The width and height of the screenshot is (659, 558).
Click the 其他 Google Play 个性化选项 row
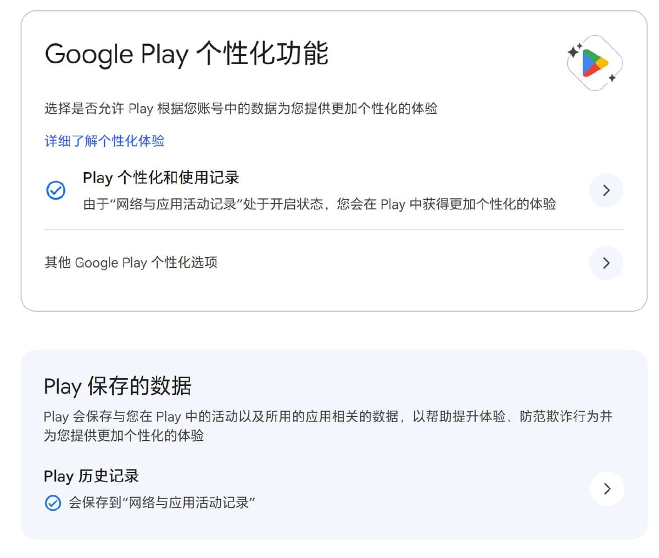coord(130,263)
